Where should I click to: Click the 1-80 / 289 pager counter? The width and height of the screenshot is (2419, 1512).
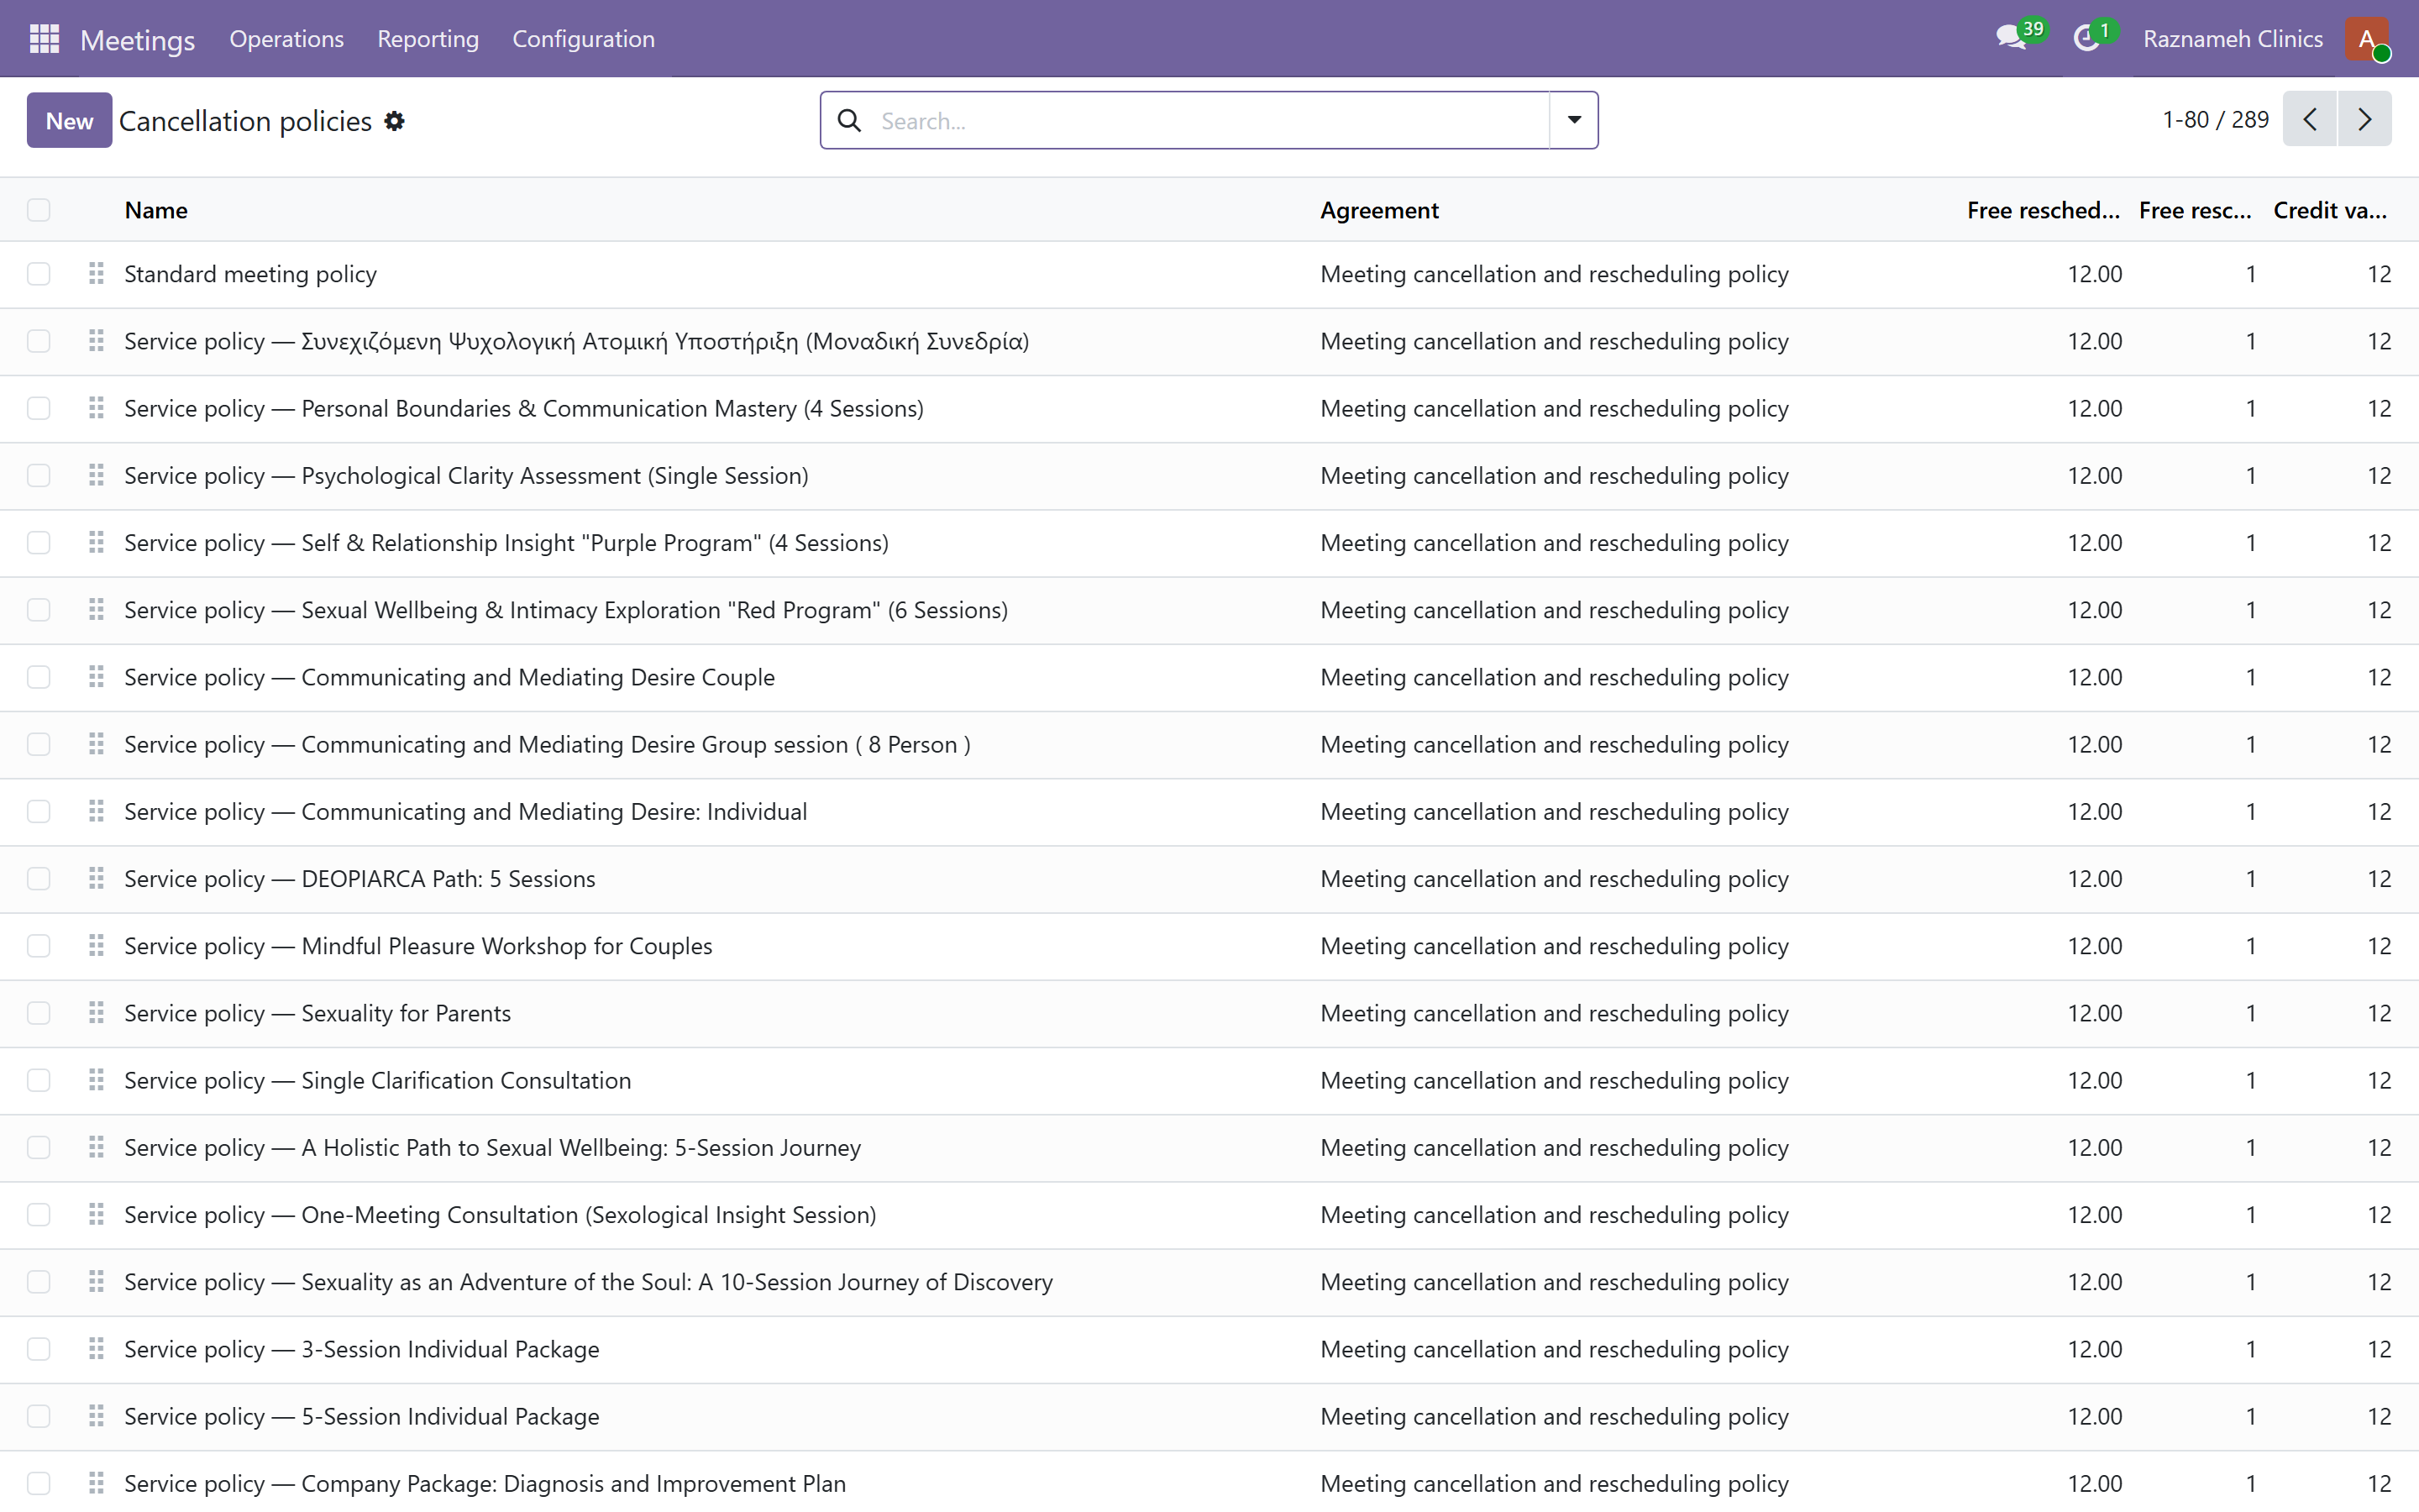click(x=2215, y=119)
